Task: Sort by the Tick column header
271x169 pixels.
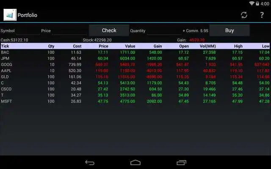Action: pyautogui.click(x=5, y=46)
